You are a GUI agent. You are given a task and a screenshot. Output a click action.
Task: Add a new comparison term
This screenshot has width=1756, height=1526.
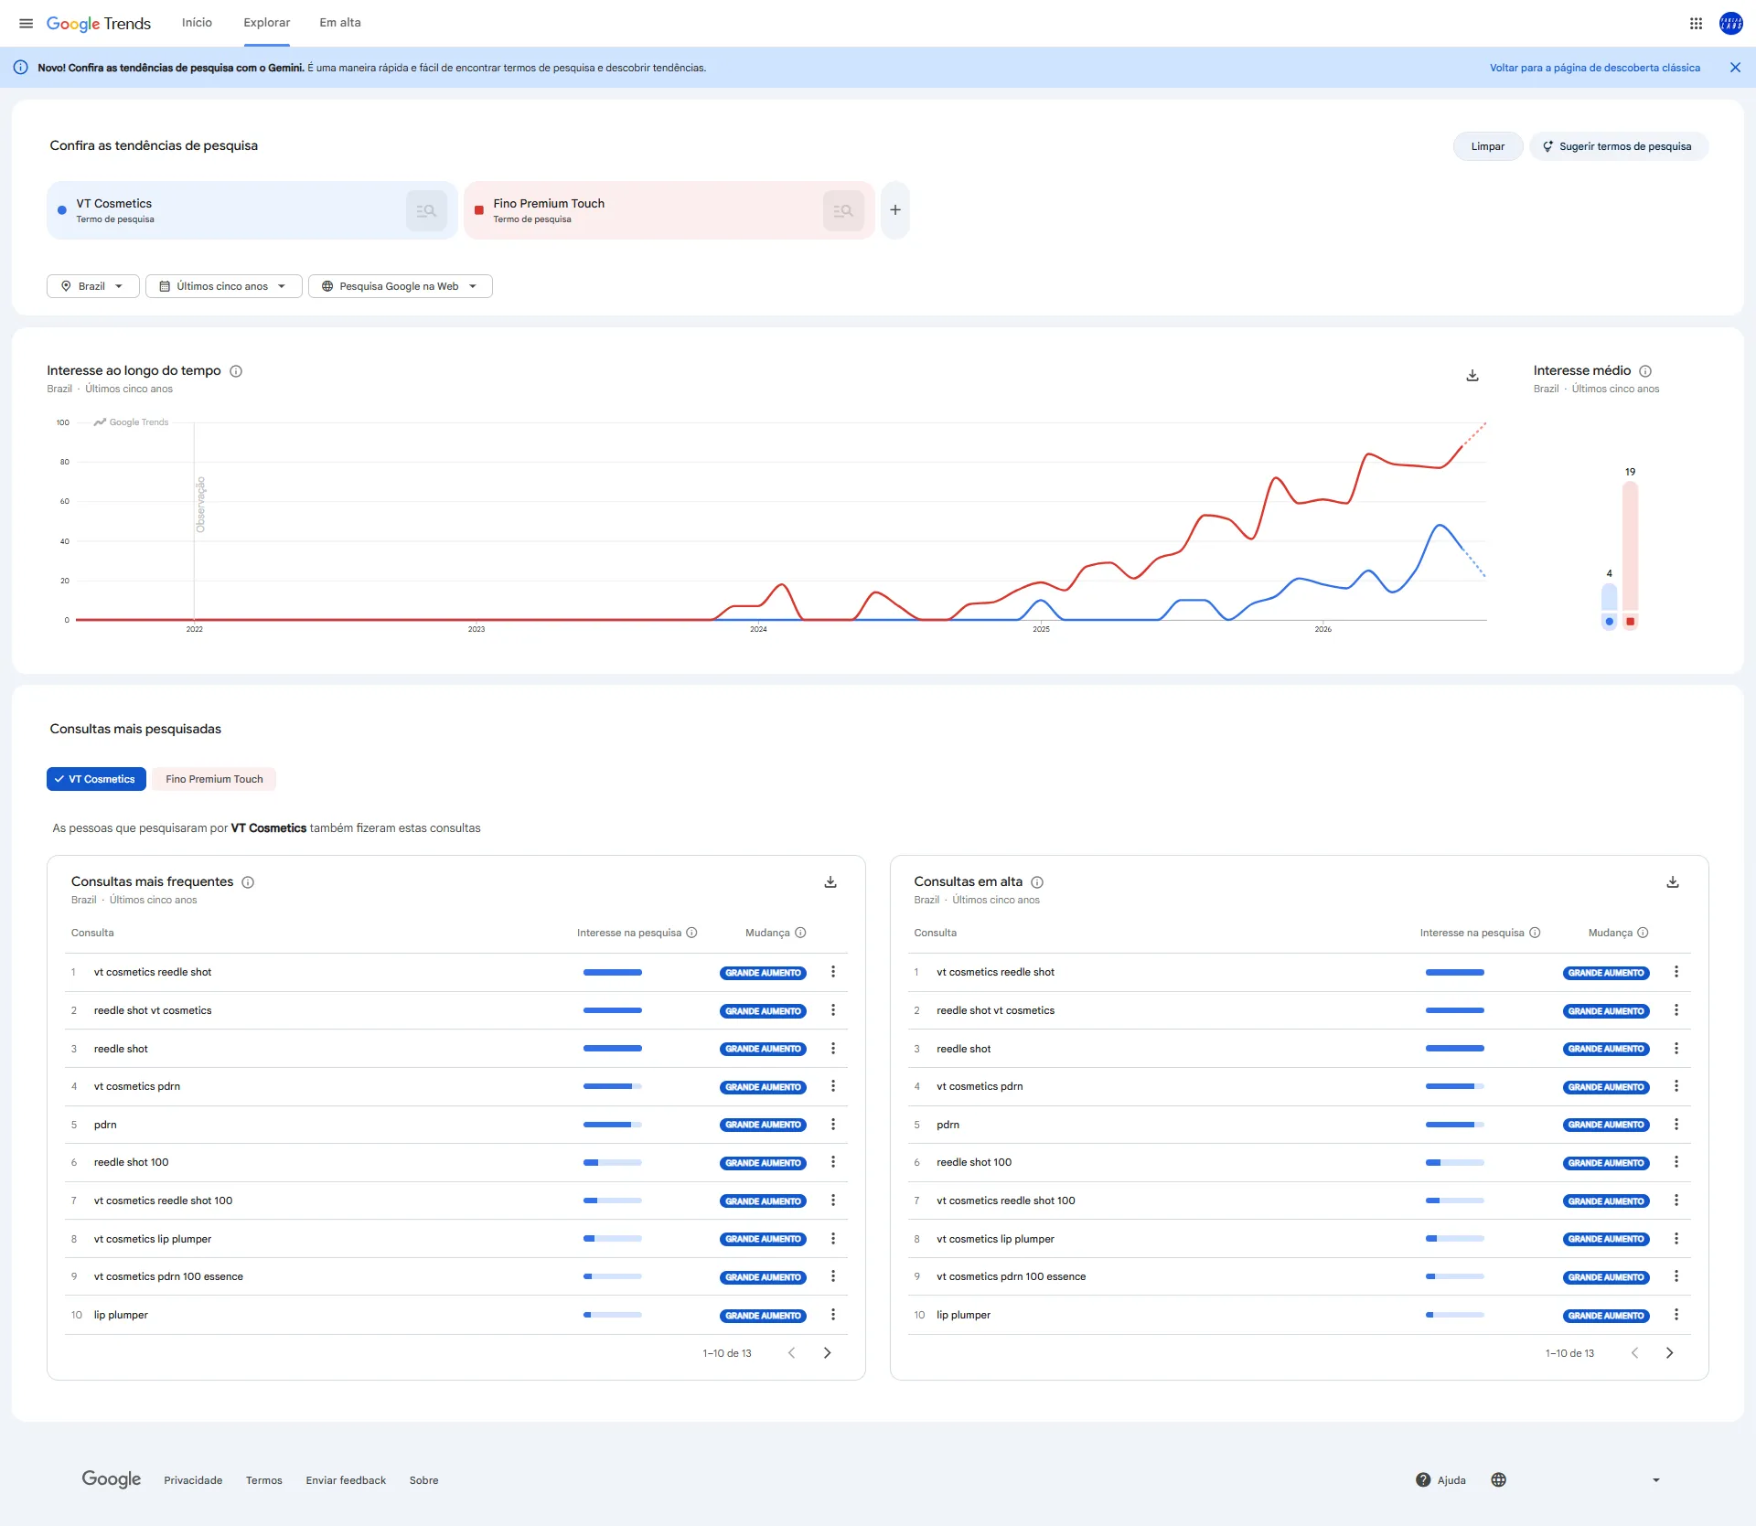(895, 210)
